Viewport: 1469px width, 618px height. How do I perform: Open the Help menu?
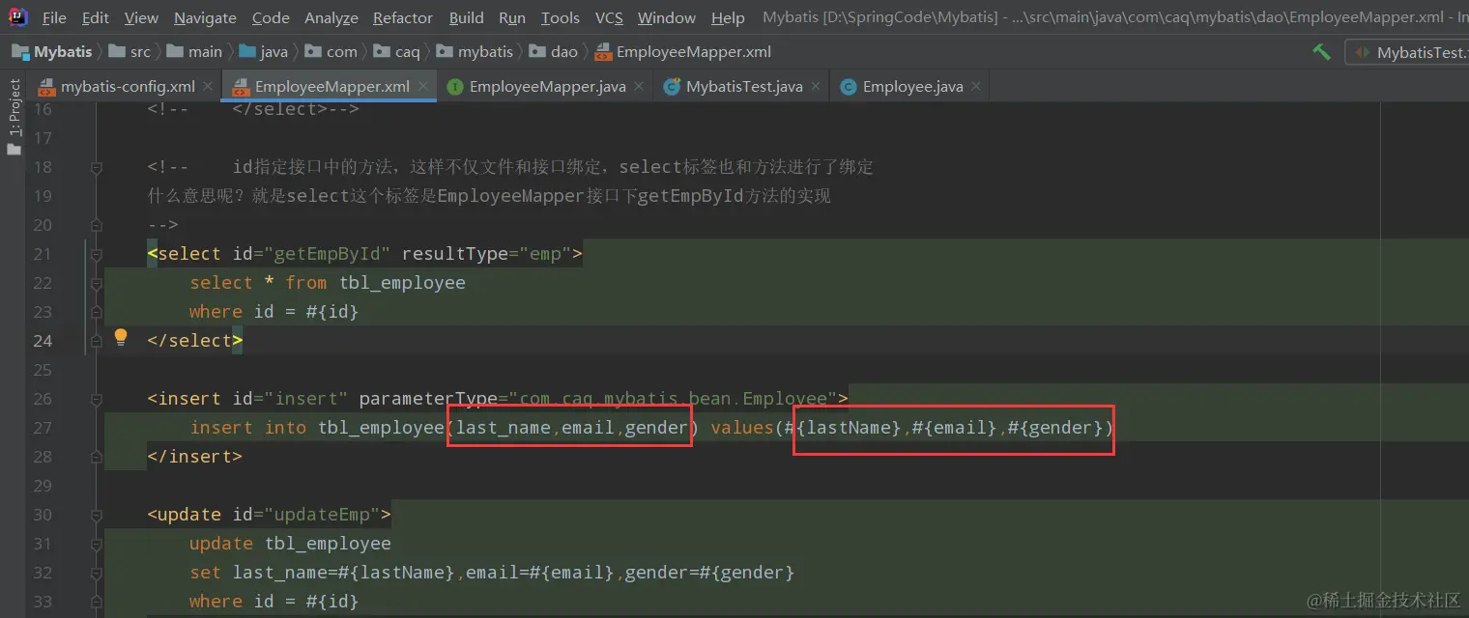728,17
